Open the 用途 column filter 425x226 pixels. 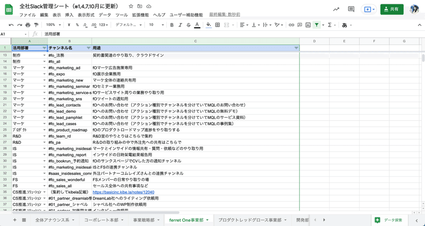point(296,48)
